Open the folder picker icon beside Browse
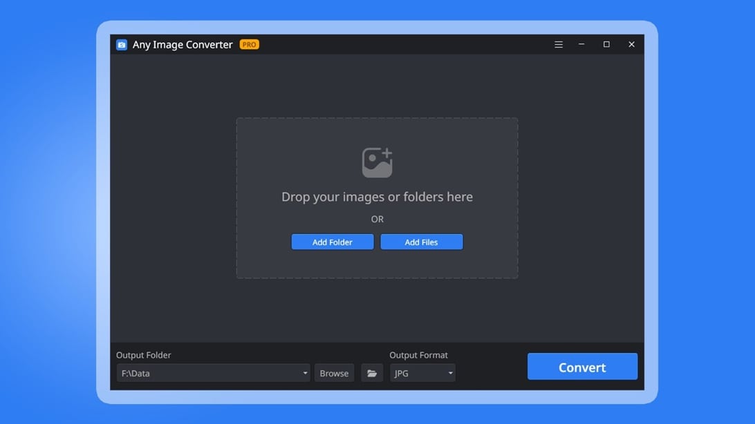The width and height of the screenshot is (755, 424). click(371, 372)
